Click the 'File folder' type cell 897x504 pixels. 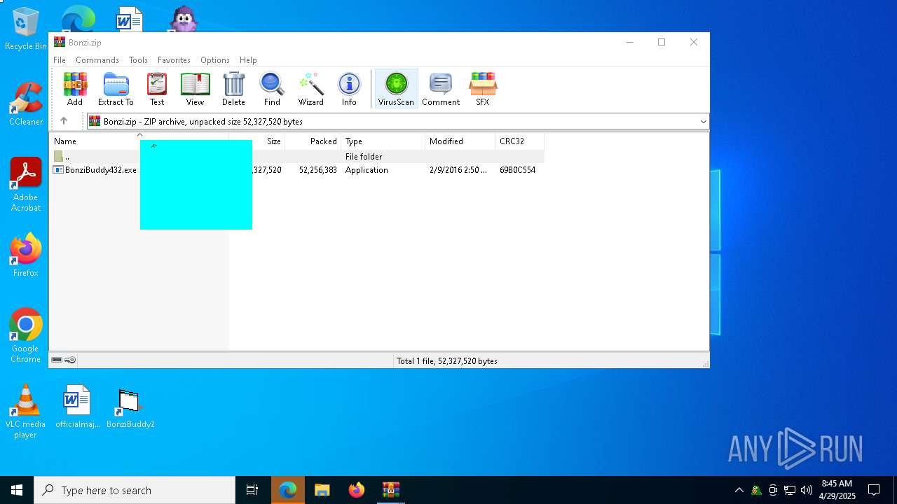click(x=364, y=157)
